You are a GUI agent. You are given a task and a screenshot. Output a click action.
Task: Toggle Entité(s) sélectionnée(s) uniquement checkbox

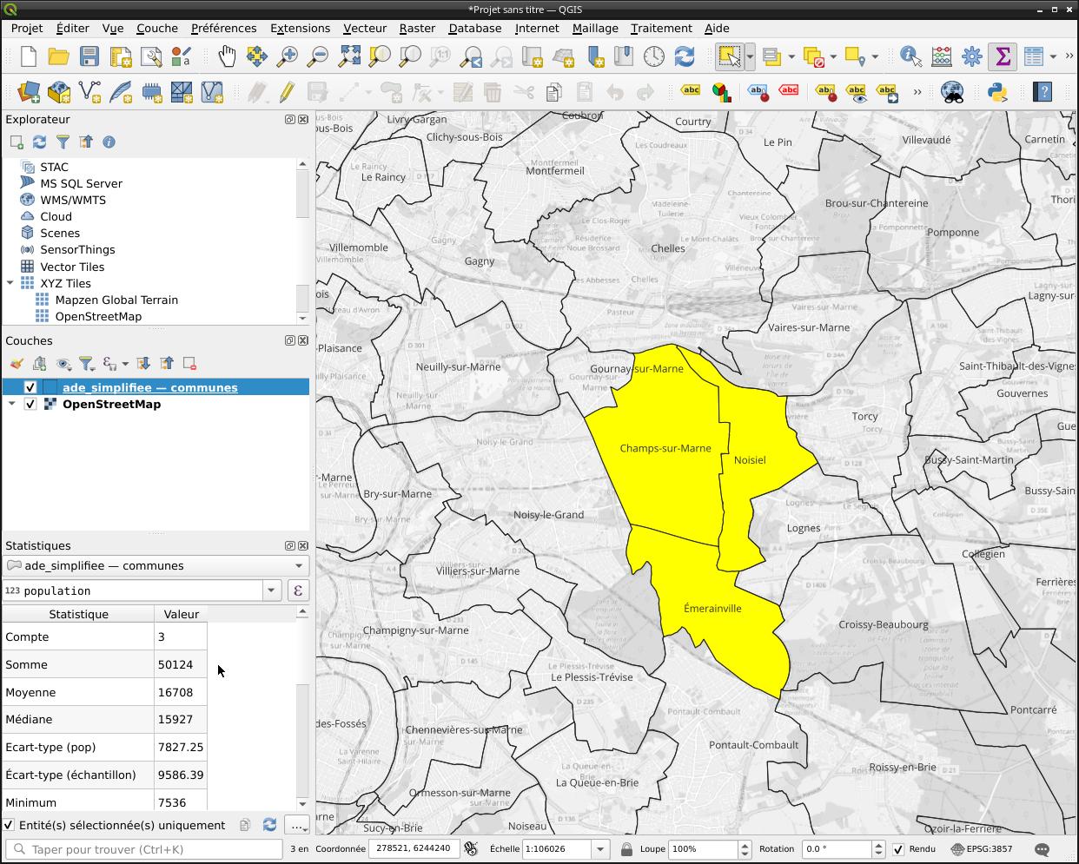[x=10, y=825]
